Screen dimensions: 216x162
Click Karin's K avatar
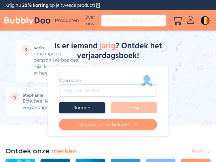26,49
